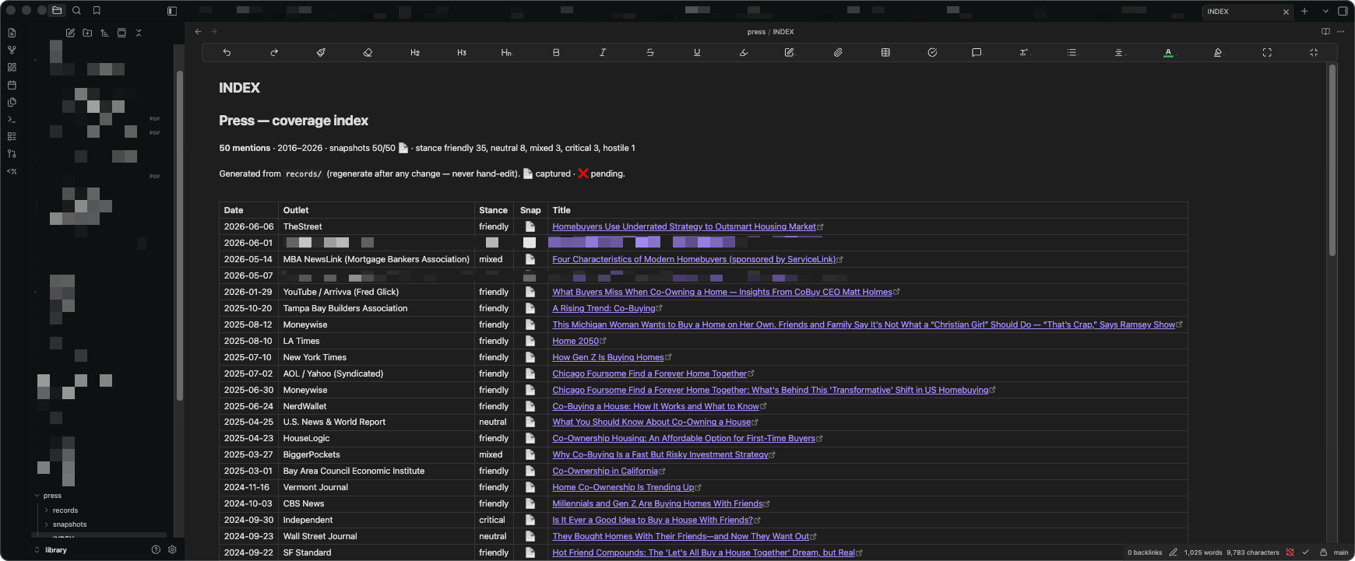Open the more options menu for the note
The image size is (1355, 561).
(1340, 32)
